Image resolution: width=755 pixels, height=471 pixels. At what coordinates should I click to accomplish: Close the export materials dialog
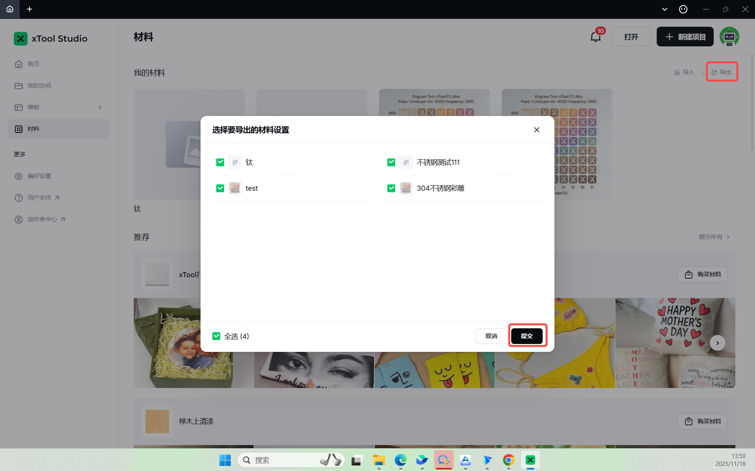pyautogui.click(x=536, y=130)
